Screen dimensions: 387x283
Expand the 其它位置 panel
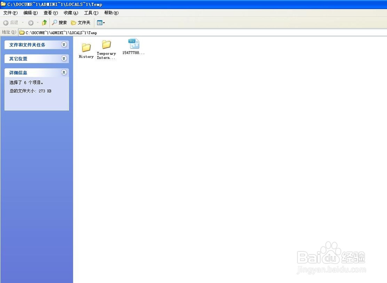(x=64, y=58)
